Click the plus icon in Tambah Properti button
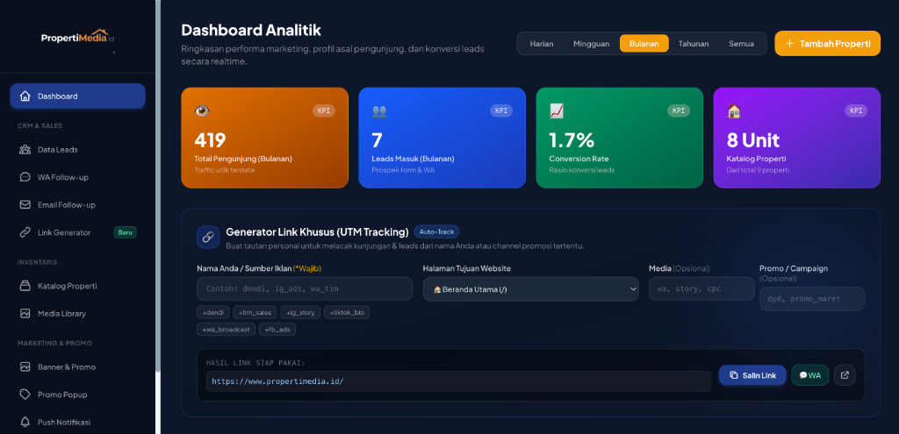 789,44
